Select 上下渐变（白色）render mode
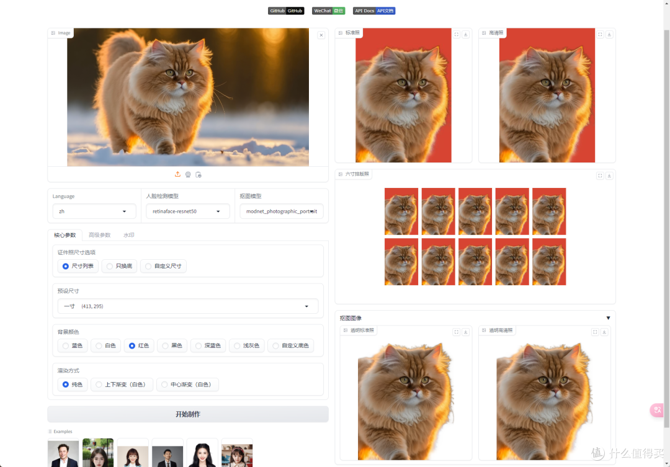This screenshot has width=670, height=467. 122,385
